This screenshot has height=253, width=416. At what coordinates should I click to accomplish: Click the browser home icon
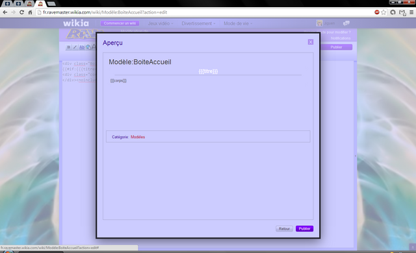31,12
